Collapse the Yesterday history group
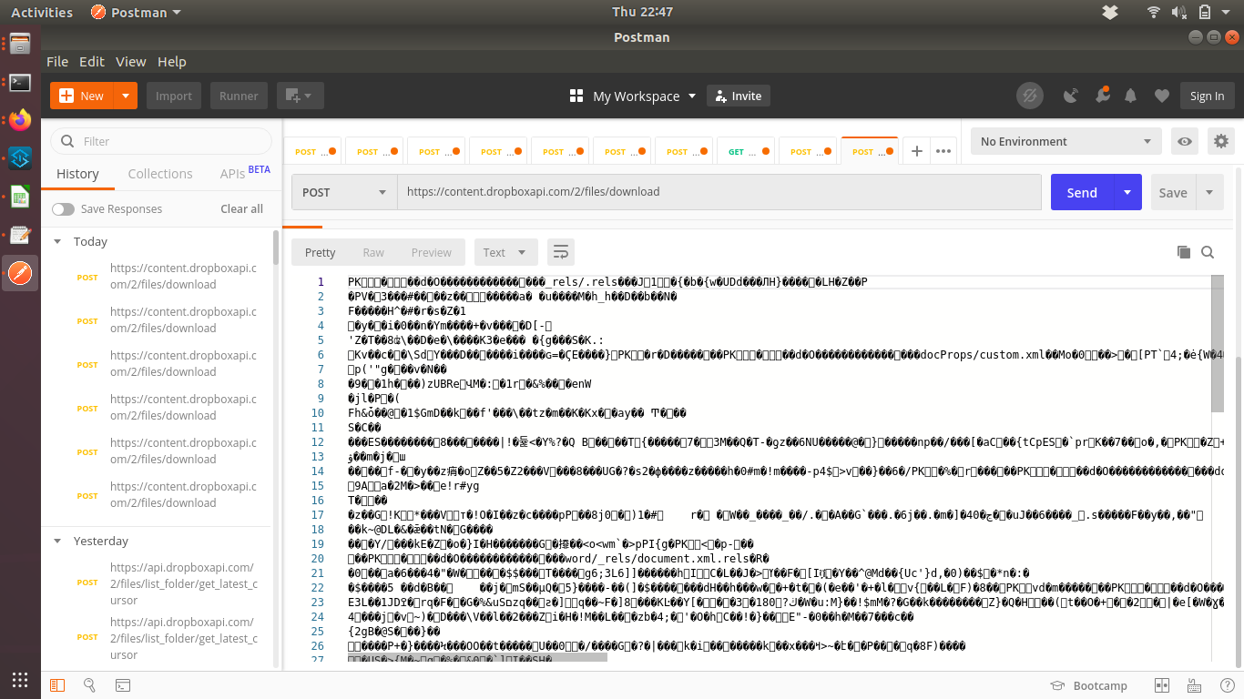This screenshot has width=1244, height=699. pos(57,541)
